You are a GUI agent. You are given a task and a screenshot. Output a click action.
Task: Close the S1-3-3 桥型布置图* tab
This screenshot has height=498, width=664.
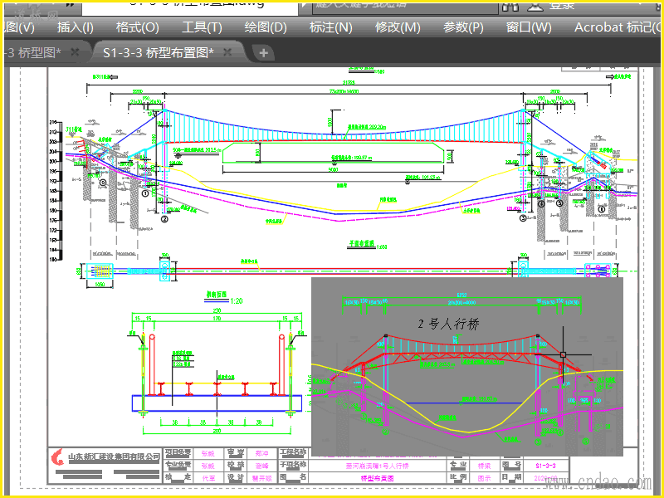[x=227, y=52]
